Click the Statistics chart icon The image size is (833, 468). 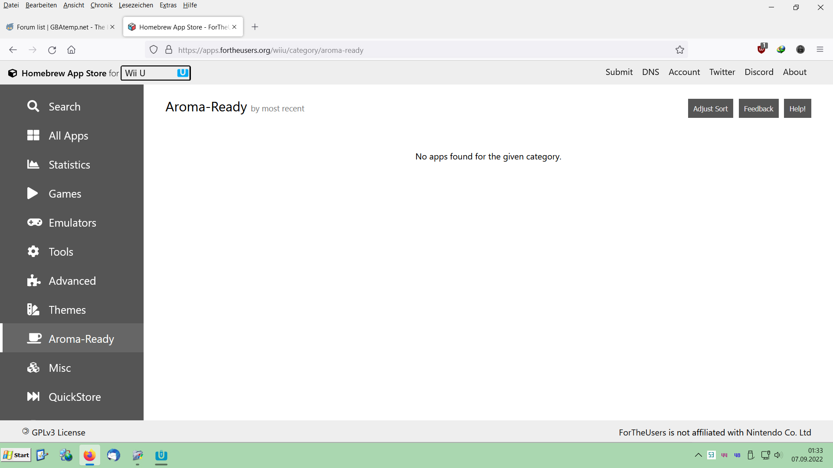pyautogui.click(x=33, y=164)
